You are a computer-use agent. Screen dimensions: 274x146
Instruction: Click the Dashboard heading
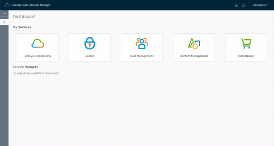tap(24, 16)
